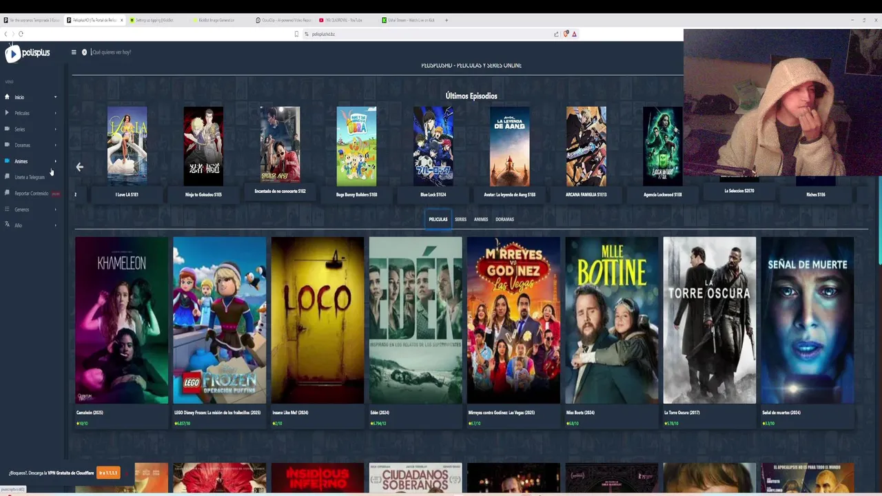Go to previous episodes with left arrow

[x=79, y=167]
